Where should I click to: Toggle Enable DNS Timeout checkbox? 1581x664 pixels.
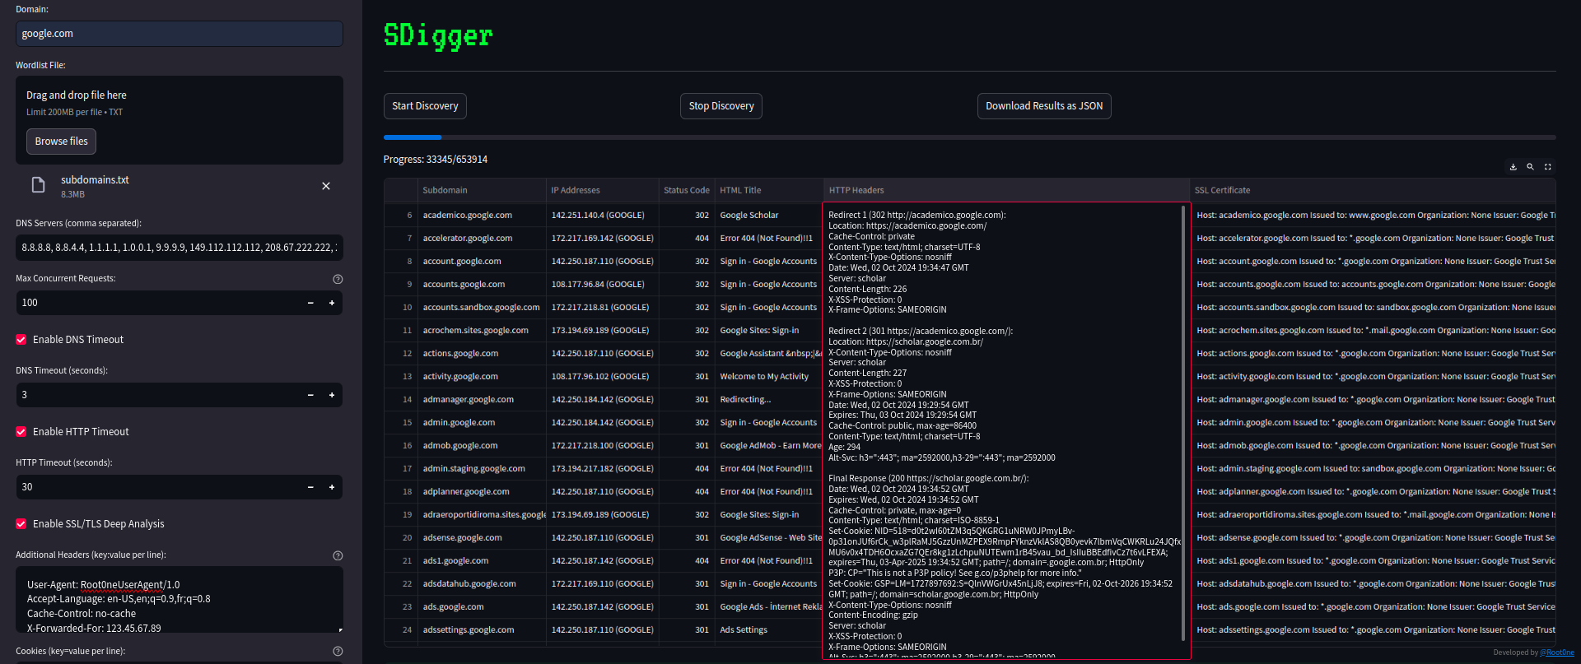click(x=21, y=339)
